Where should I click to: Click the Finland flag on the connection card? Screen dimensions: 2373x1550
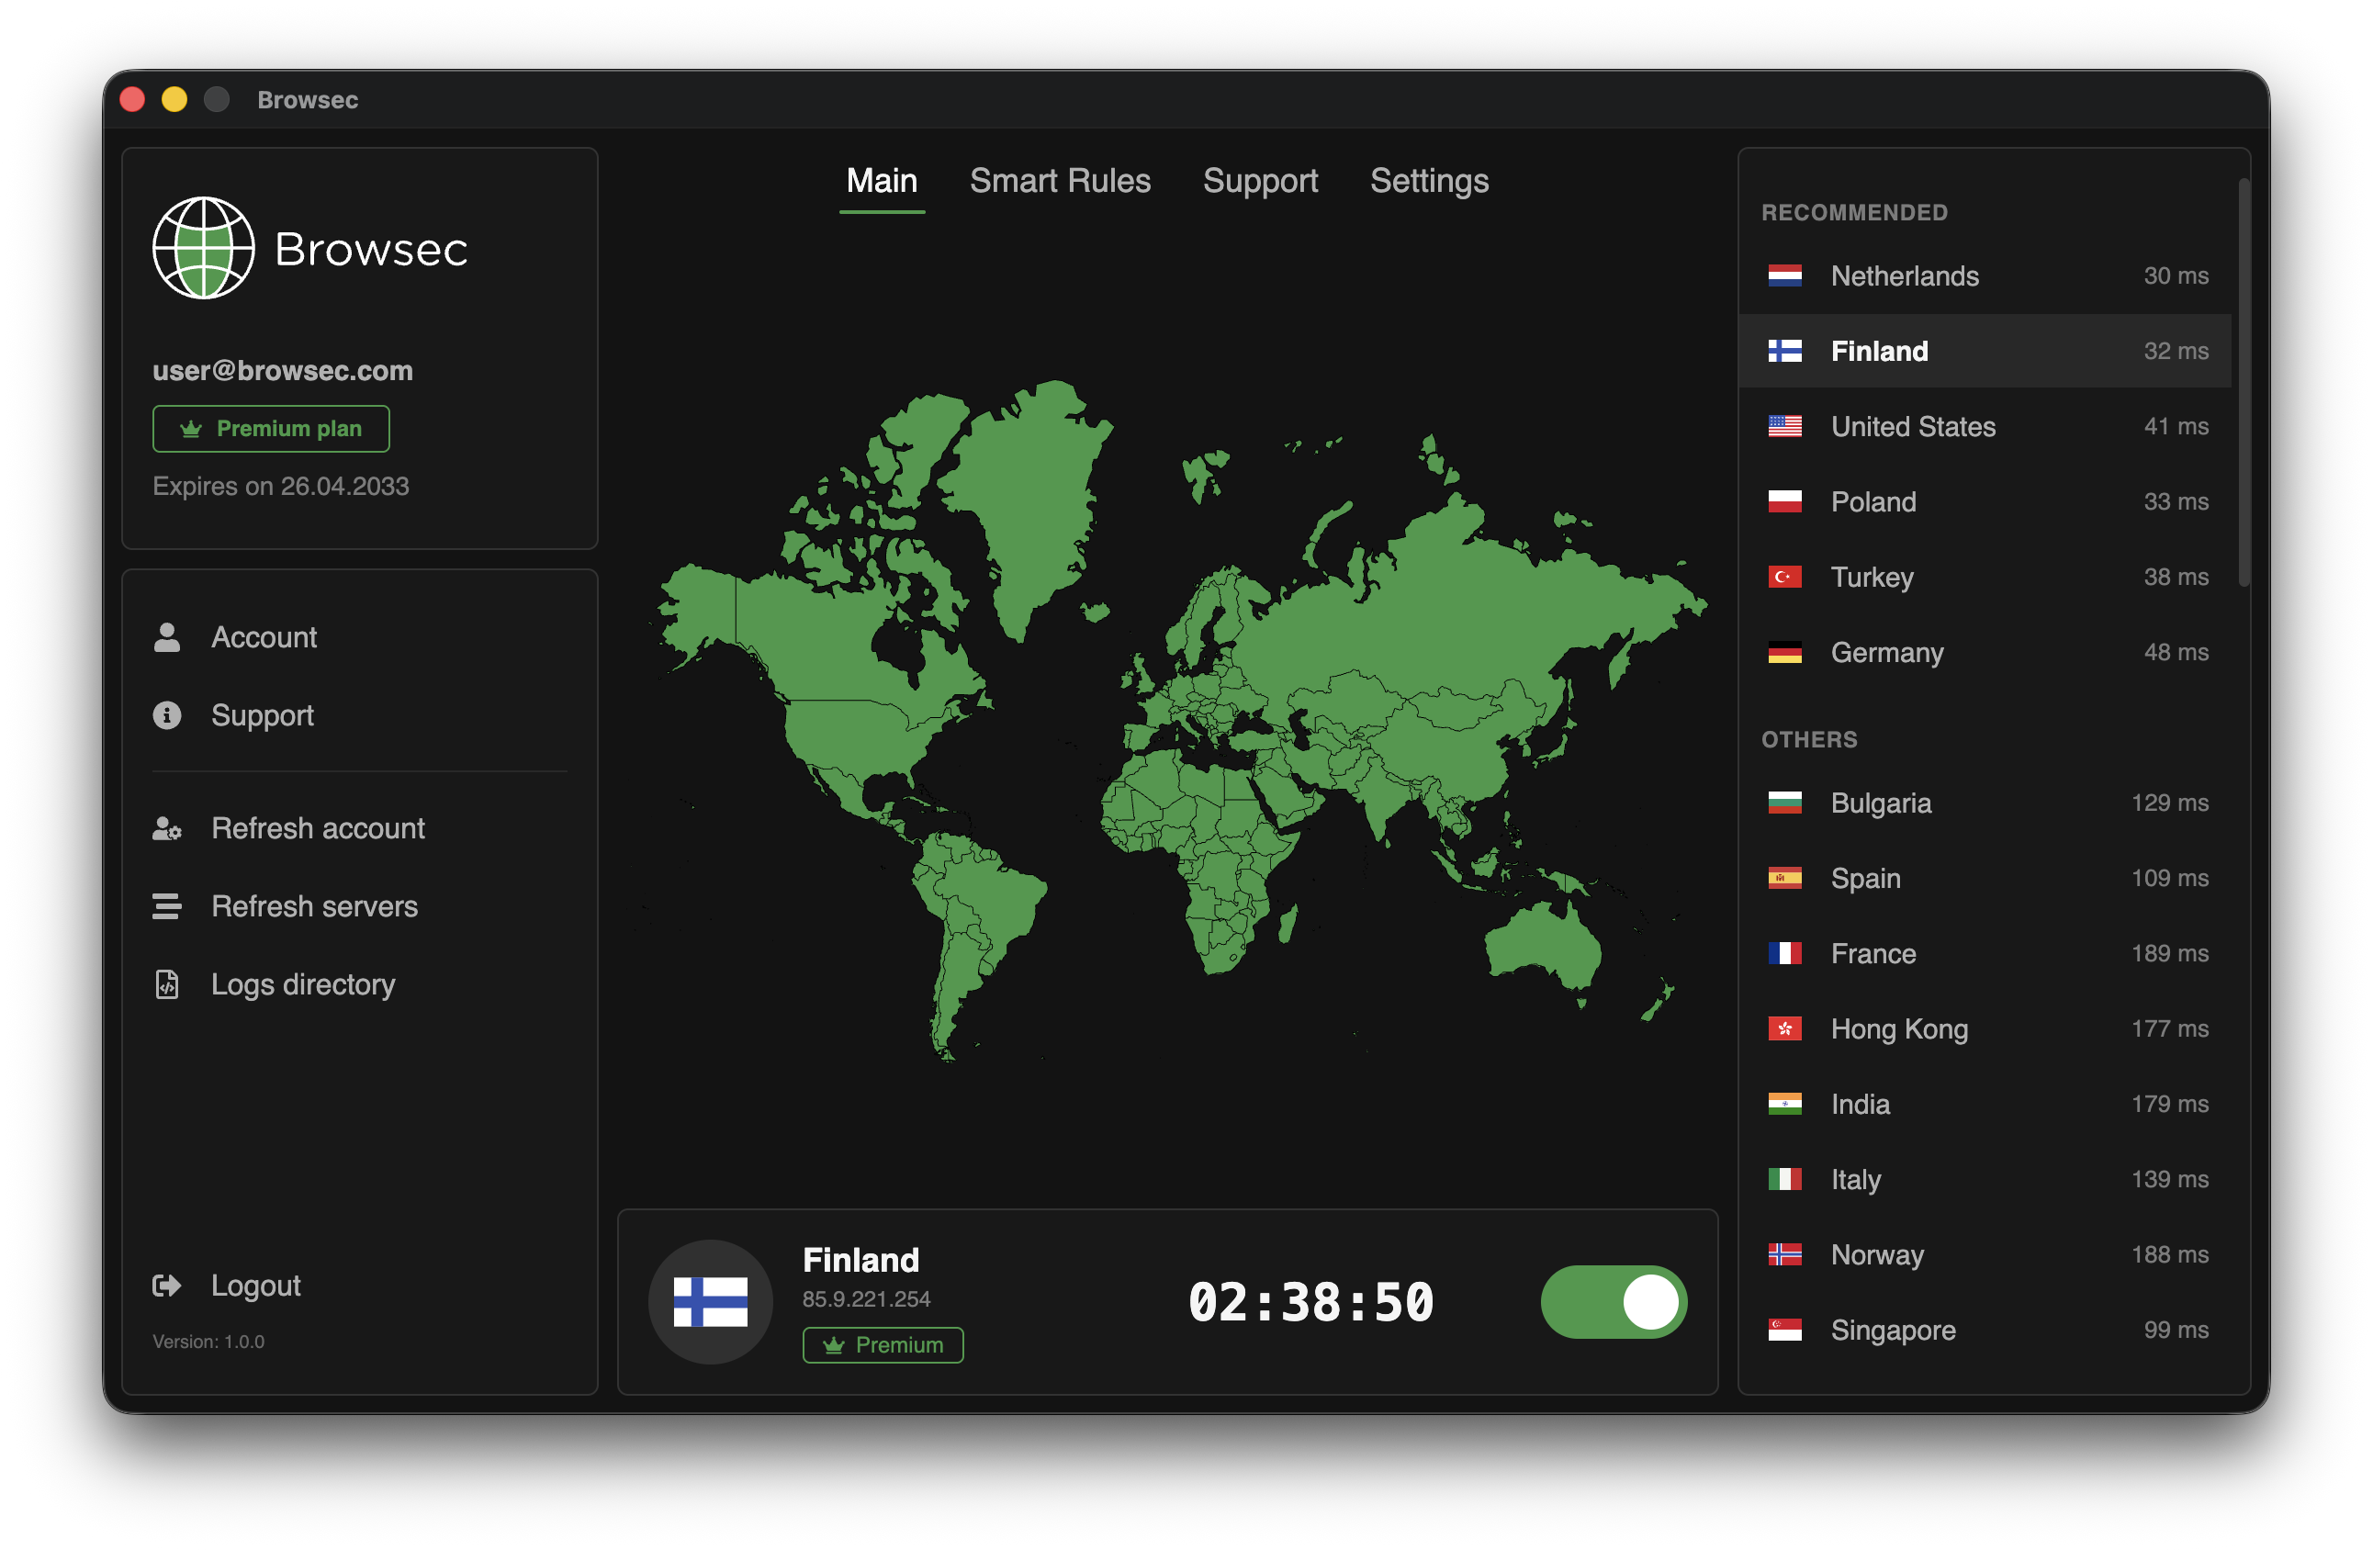pyautogui.click(x=710, y=1301)
